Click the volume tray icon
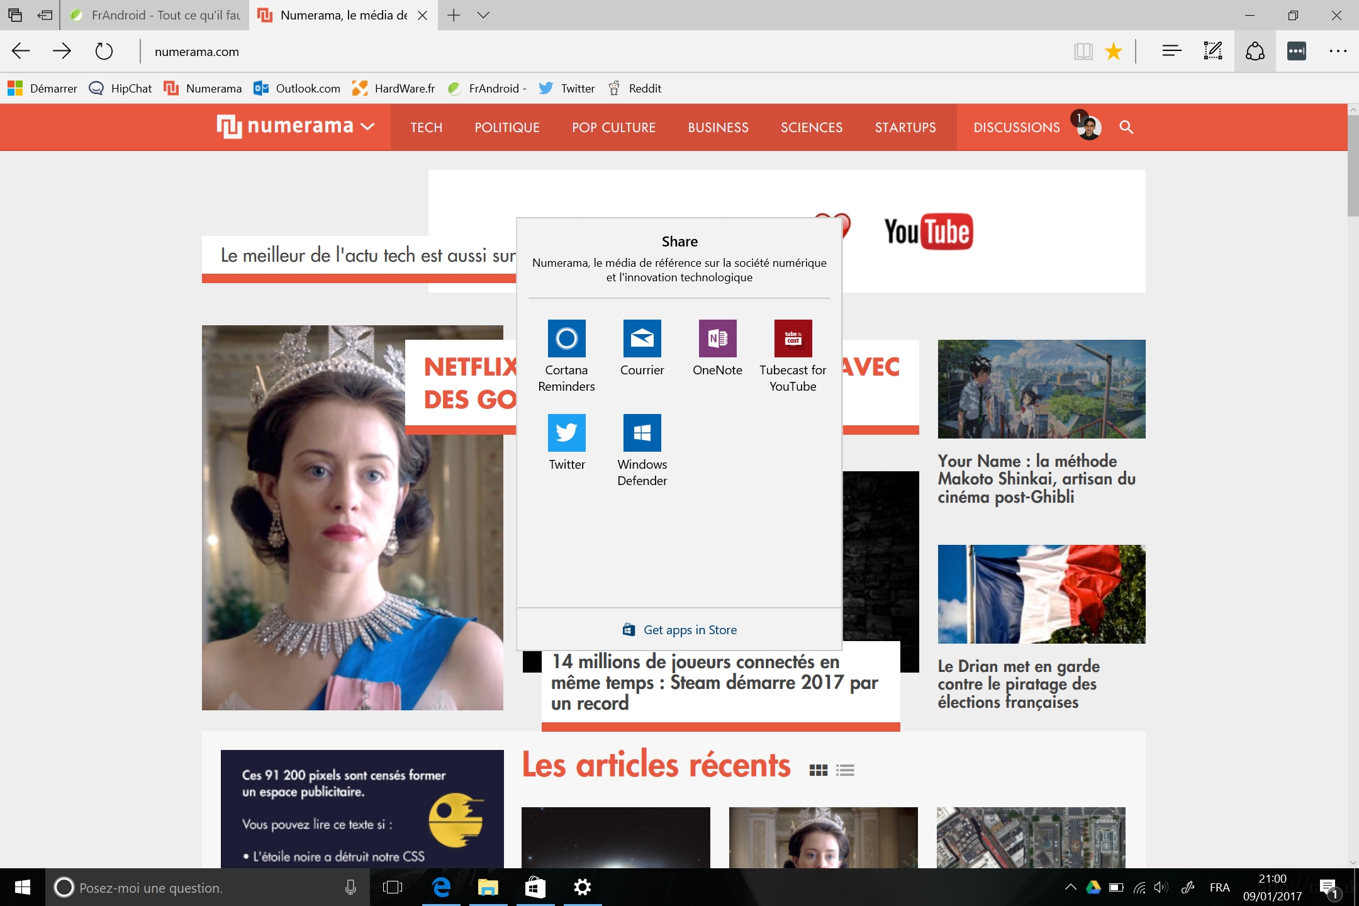Viewport: 1359px width, 906px height. [1161, 887]
